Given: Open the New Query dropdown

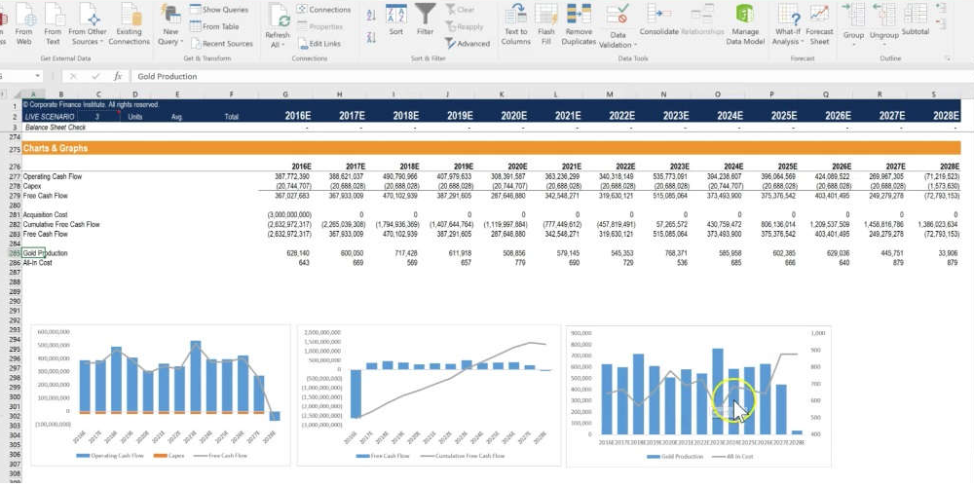Looking at the screenshot, I should tap(169, 42).
